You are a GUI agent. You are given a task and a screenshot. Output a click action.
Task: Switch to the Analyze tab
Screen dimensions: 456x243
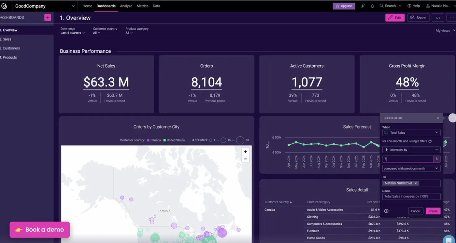coord(126,6)
